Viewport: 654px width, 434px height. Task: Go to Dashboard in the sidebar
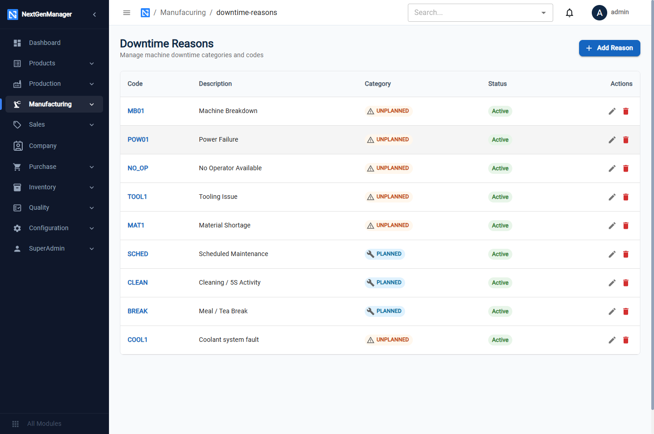(54, 43)
